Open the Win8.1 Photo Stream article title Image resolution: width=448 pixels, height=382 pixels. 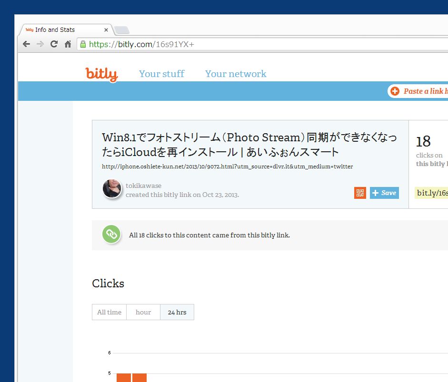point(249,145)
